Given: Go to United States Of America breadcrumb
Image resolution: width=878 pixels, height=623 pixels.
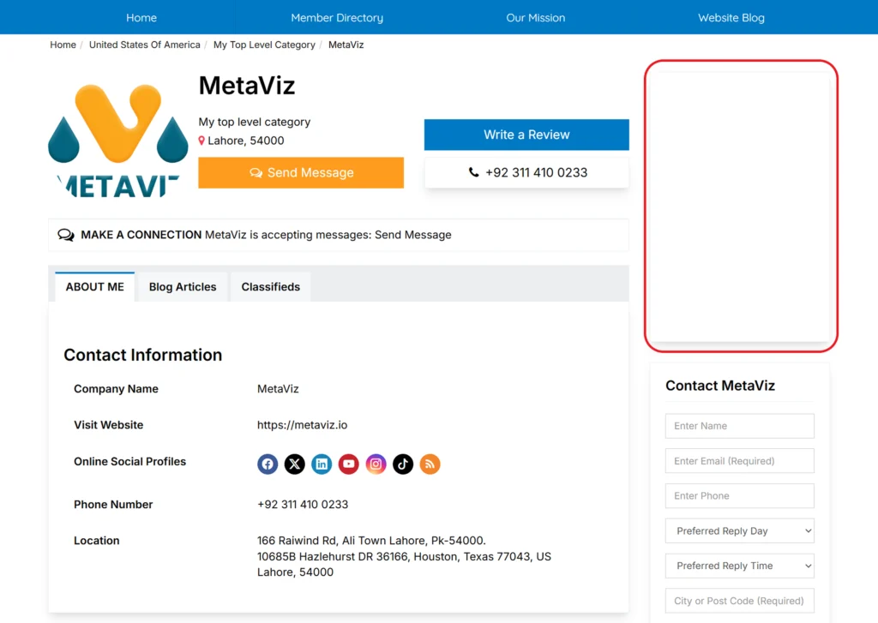Looking at the screenshot, I should [x=144, y=45].
